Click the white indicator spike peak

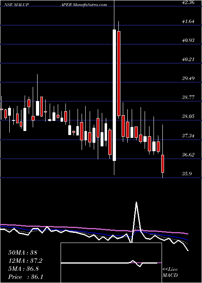[137, 202]
